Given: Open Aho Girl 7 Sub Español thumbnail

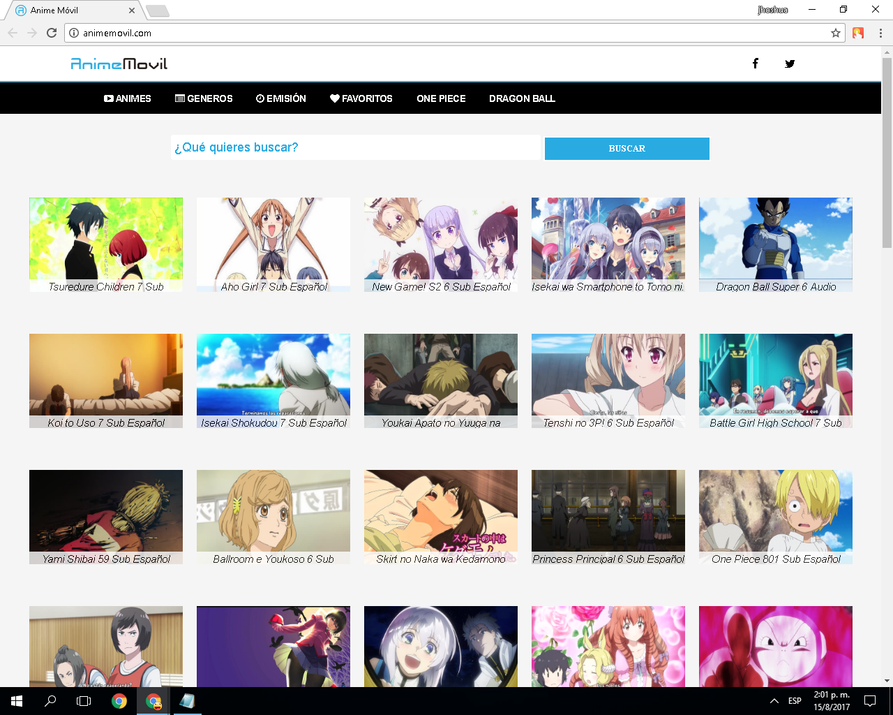Looking at the screenshot, I should point(273,244).
